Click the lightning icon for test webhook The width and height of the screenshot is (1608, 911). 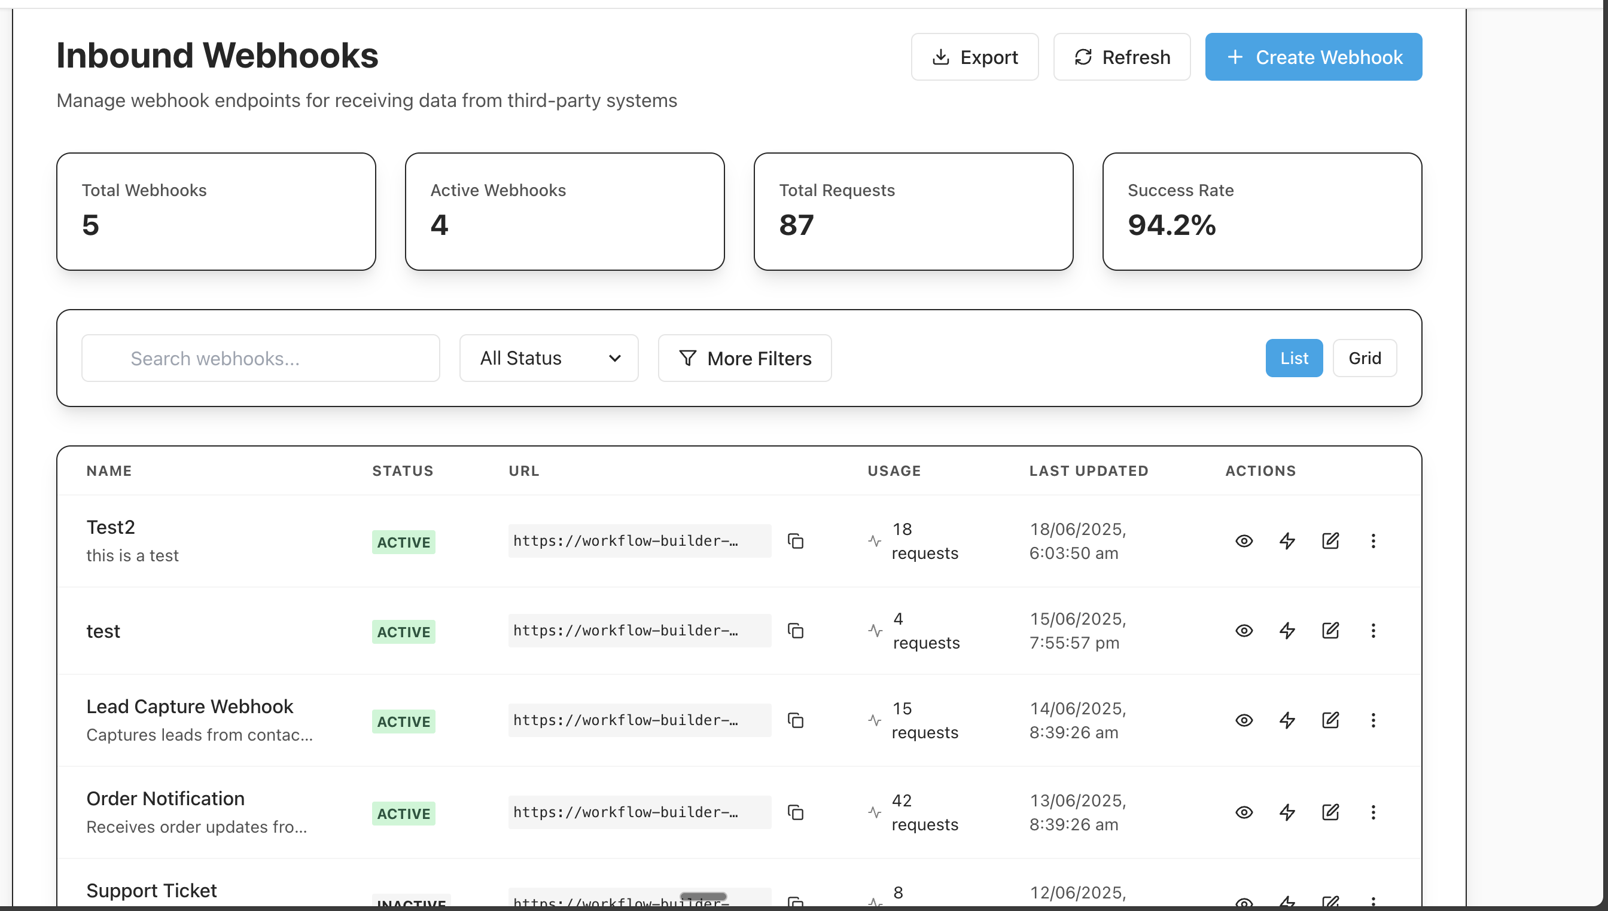[x=1287, y=631]
